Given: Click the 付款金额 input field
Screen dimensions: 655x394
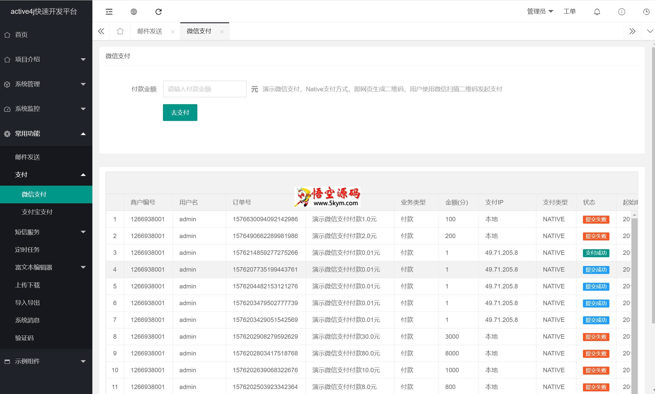Looking at the screenshot, I should (x=205, y=89).
